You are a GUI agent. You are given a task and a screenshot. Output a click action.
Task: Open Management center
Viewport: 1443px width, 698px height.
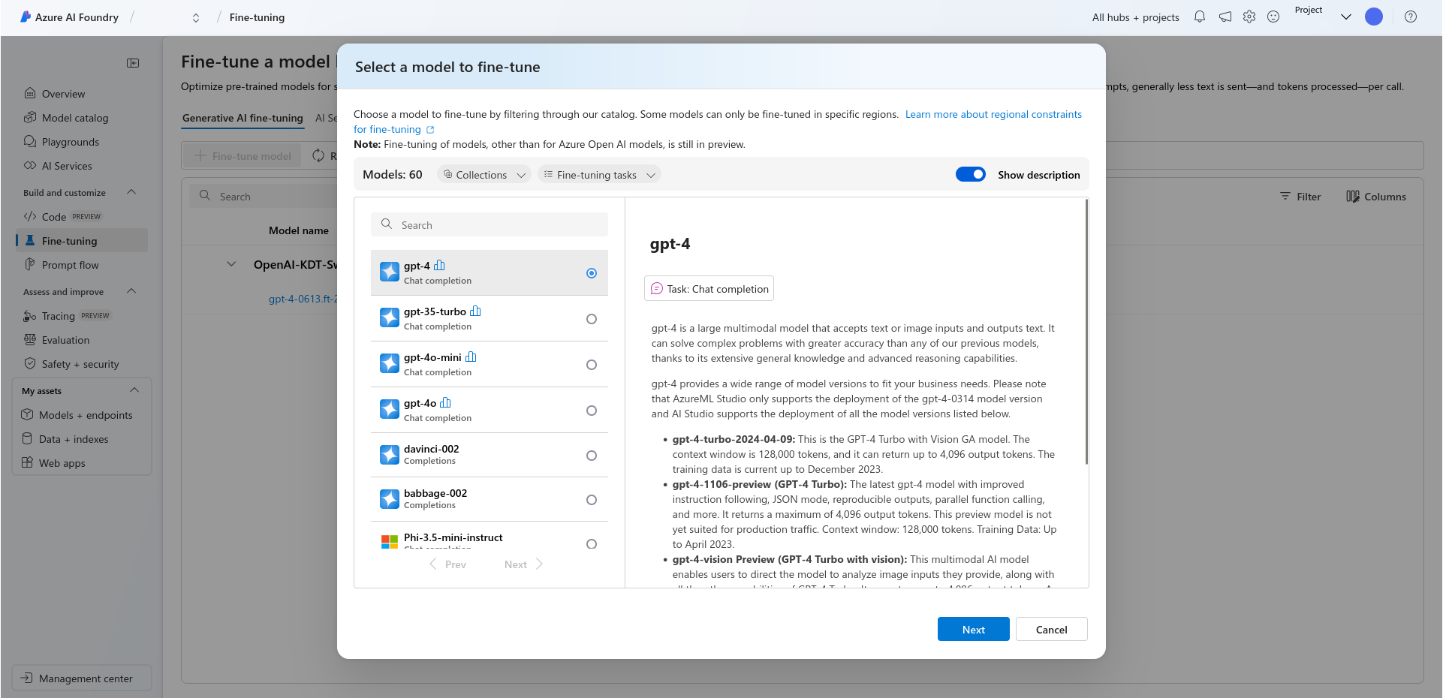pos(82,678)
